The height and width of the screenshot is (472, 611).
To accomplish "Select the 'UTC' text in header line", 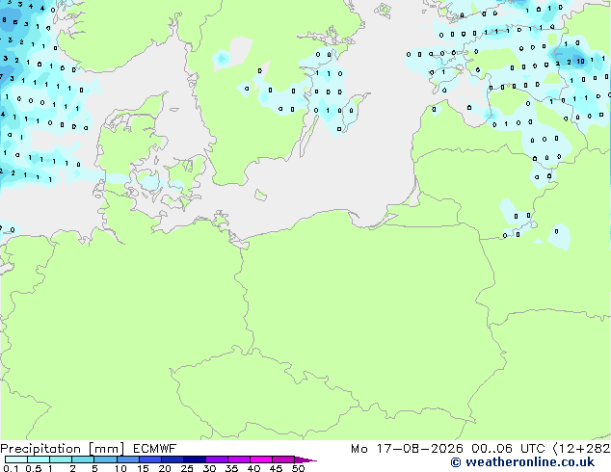I will coord(533,449).
